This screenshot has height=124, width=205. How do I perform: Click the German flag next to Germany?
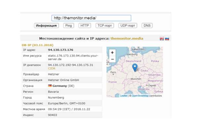coord(50,86)
